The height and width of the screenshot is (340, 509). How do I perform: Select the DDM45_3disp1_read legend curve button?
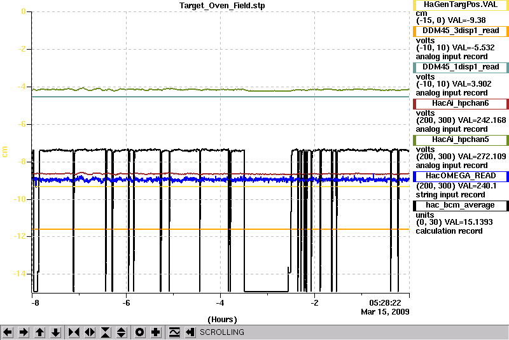click(461, 31)
